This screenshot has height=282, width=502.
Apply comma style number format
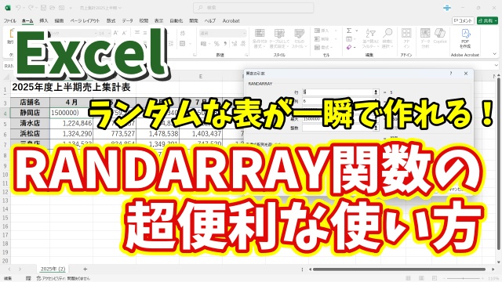[225, 44]
